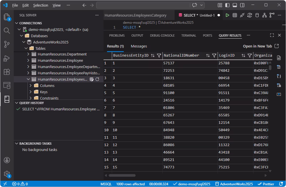
Task: Click Prettier in status bar
Action: click(266, 184)
